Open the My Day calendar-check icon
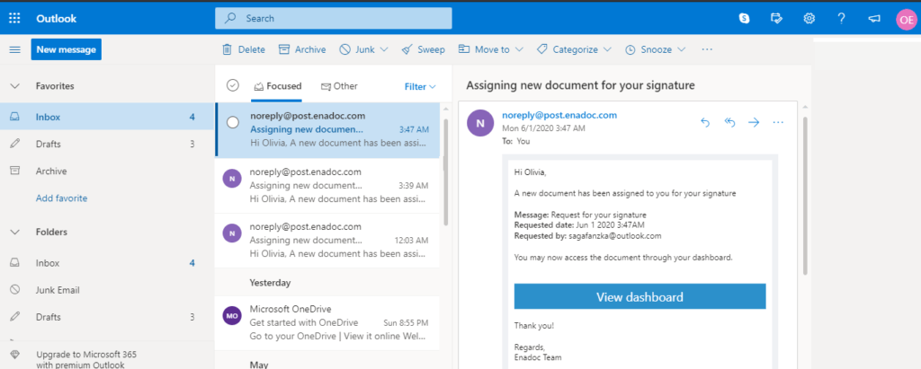Screen dimensions: 921x369 tap(776, 18)
